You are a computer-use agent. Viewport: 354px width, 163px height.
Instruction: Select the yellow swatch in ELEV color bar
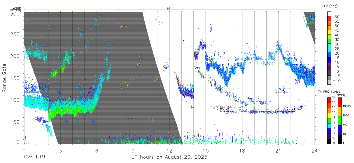pyautogui.click(x=329, y=32)
